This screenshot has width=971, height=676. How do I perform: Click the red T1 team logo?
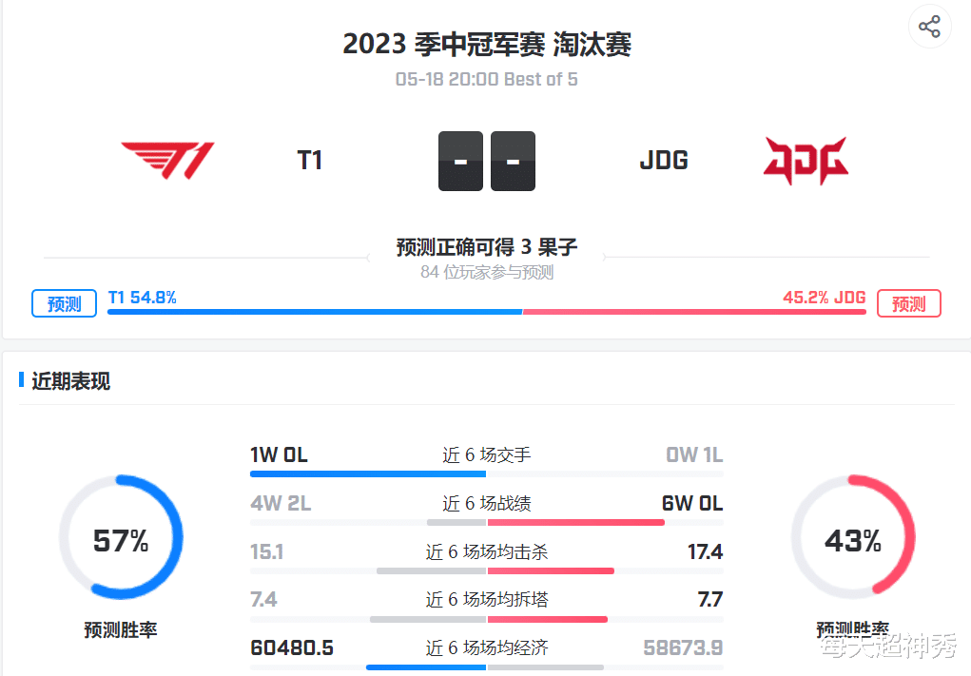tap(167, 161)
